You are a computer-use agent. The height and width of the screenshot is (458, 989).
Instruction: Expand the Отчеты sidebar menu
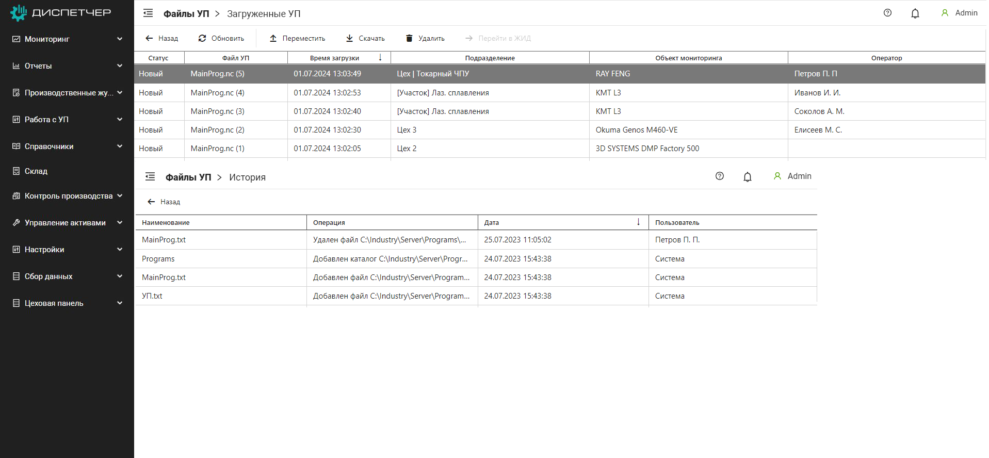pyautogui.click(x=120, y=66)
